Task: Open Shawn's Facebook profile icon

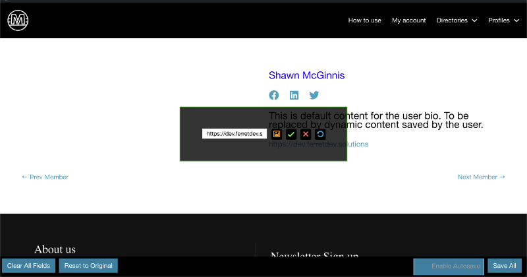Action: click(x=274, y=96)
